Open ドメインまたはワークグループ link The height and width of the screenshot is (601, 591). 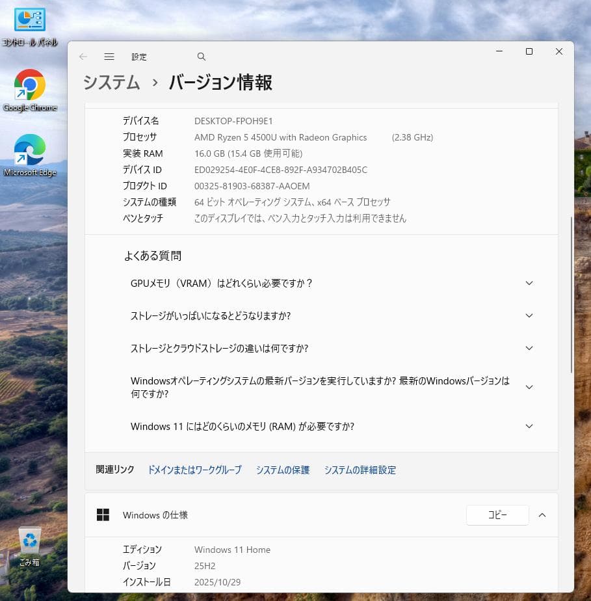click(194, 470)
